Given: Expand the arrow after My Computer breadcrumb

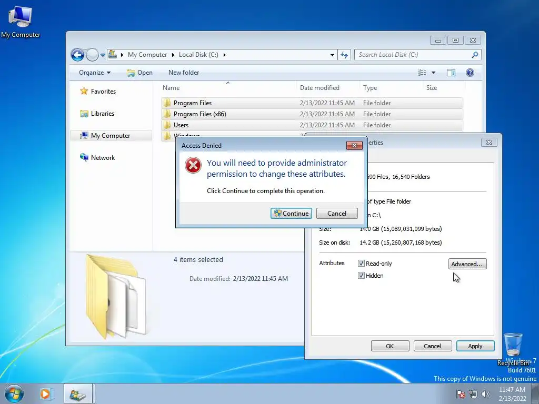Looking at the screenshot, I should 173,55.
